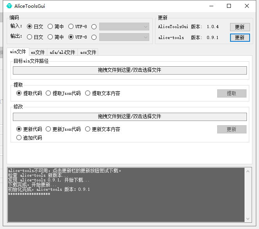Select 日文 as input encoding
The height and width of the screenshot is (229, 259).
35,27
